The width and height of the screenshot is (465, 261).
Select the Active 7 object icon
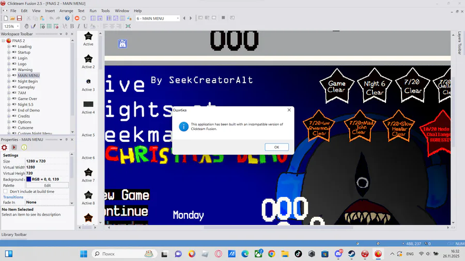coord(88,172)
